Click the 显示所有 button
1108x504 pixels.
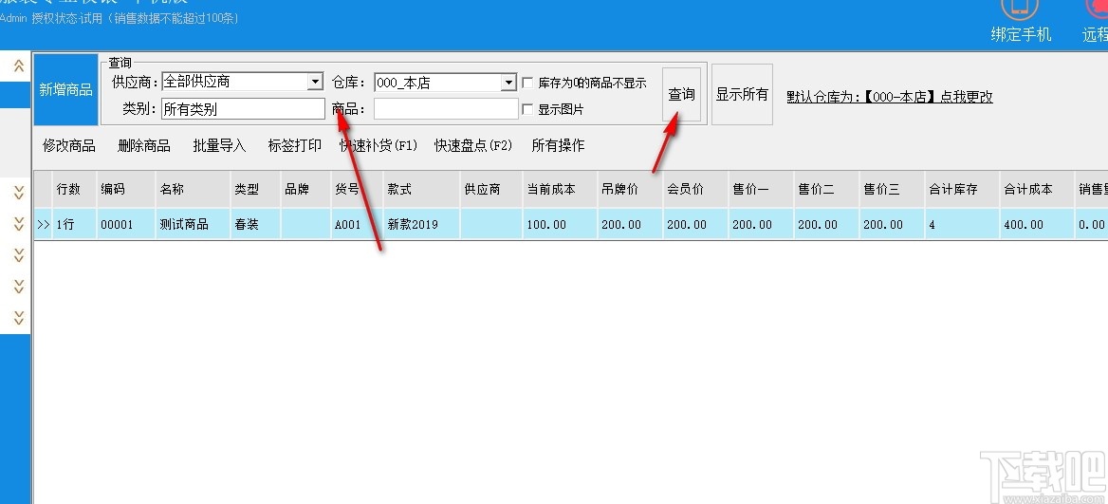[x=742, y=95]
